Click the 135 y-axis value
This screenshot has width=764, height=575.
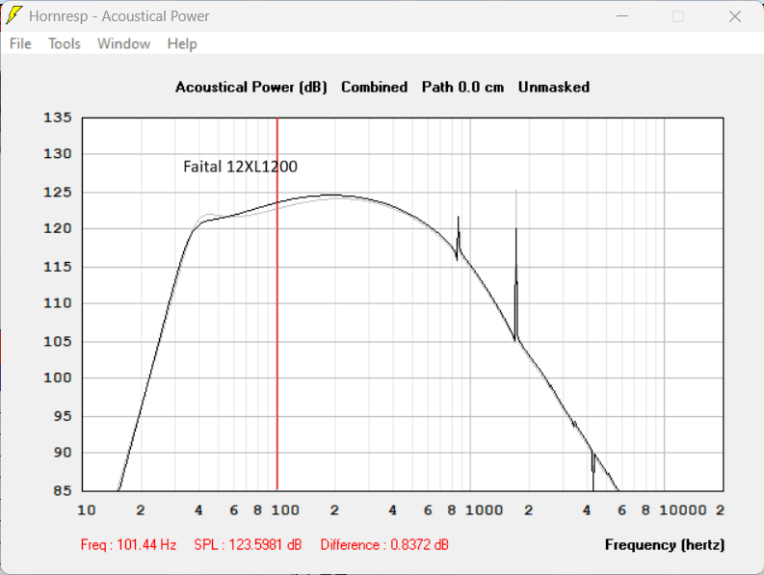coord(58,118)
